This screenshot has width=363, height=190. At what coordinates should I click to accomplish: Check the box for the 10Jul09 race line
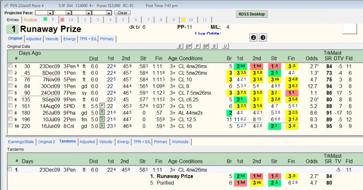10,119
